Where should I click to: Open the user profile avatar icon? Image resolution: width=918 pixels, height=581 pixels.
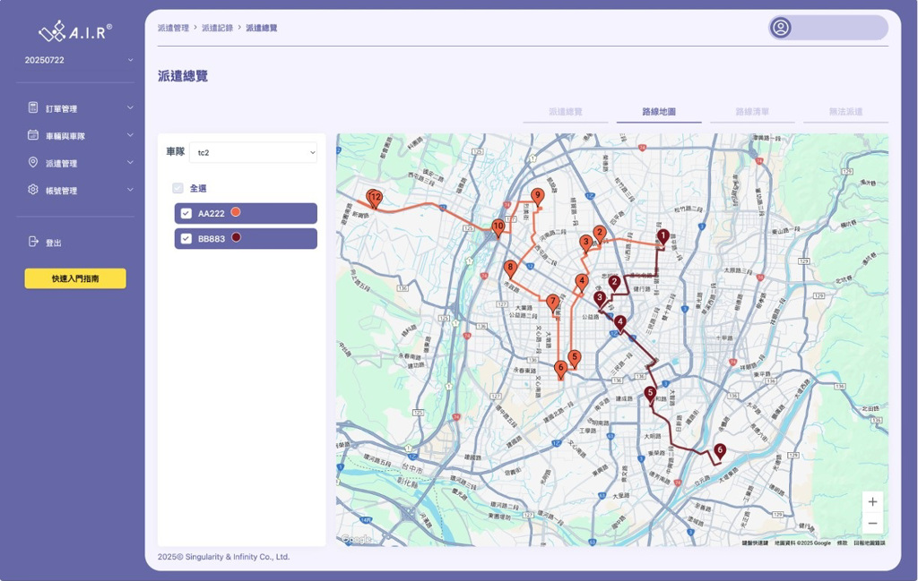pyautogui.click(x=781, y=28)
